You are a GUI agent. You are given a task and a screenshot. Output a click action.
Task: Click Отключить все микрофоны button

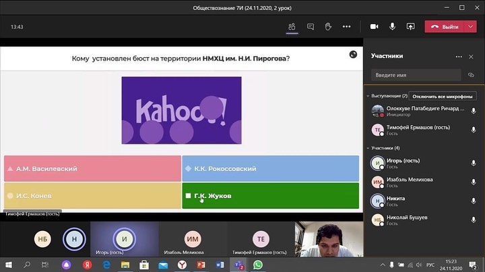point(443,96)
